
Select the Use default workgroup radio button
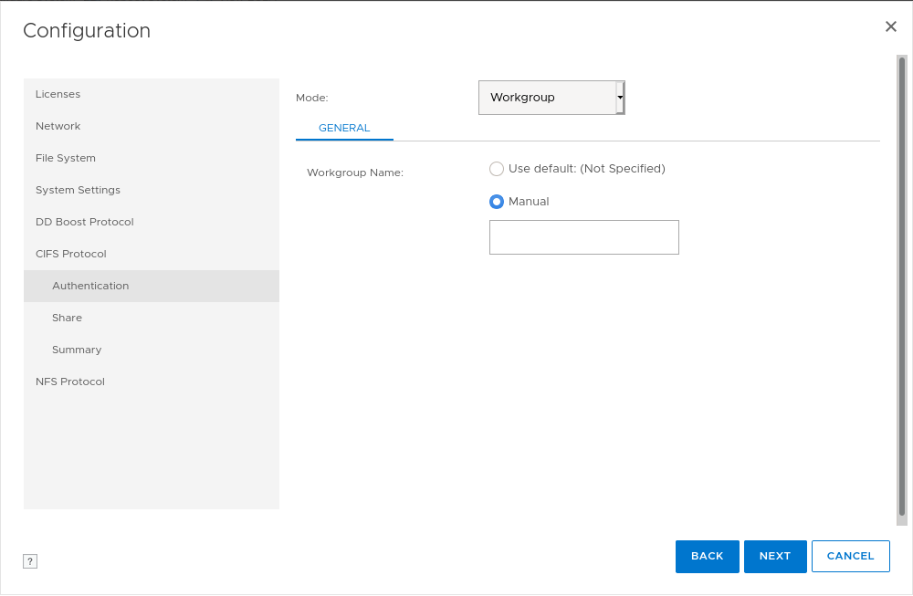point(497,169)
